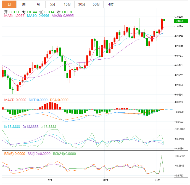Open the 月 monthly chart tab

(38, 4)
